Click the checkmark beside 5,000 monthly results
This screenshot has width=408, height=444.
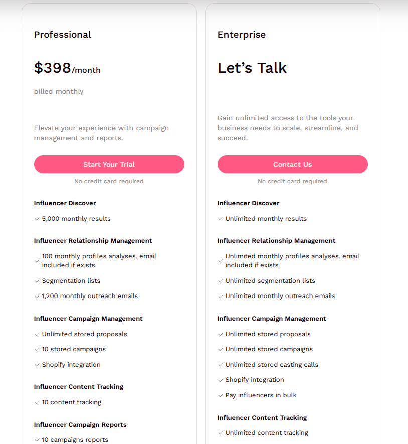pos(37,219)
